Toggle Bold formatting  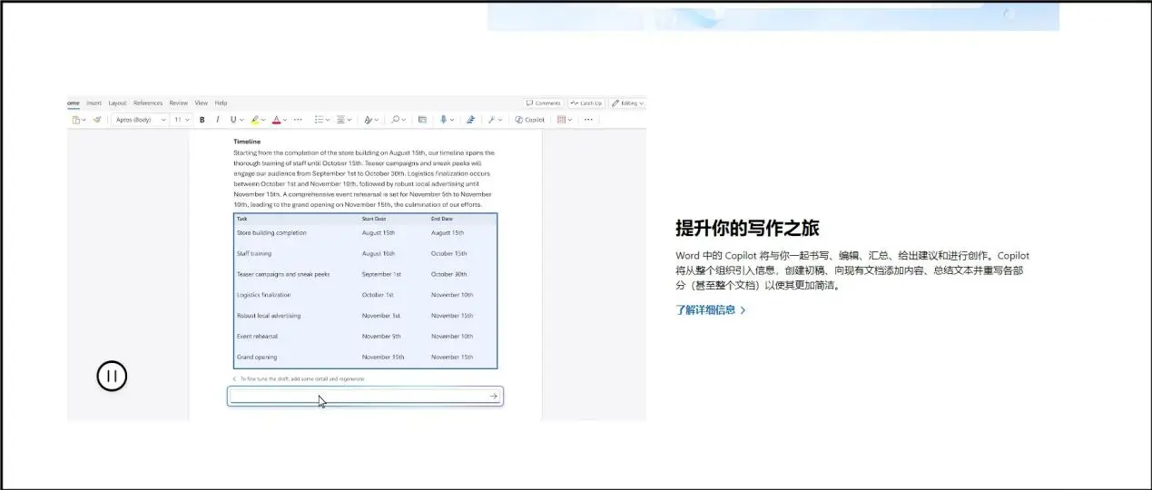tap(202, 120)
